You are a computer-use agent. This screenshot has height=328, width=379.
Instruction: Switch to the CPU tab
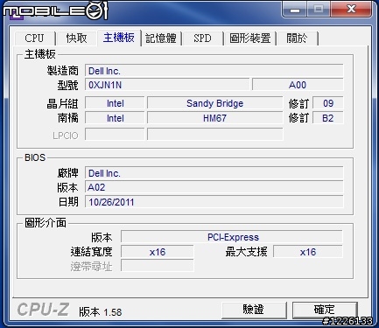click(34, 38)
